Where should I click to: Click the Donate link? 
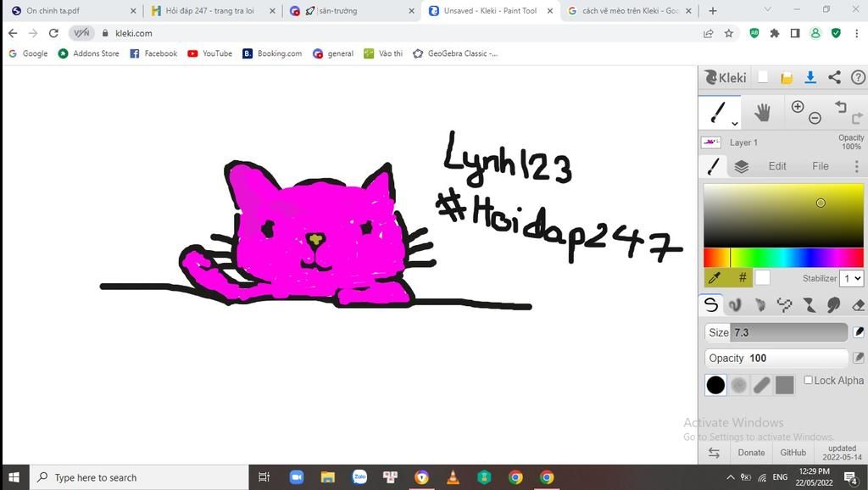(751, 453)
